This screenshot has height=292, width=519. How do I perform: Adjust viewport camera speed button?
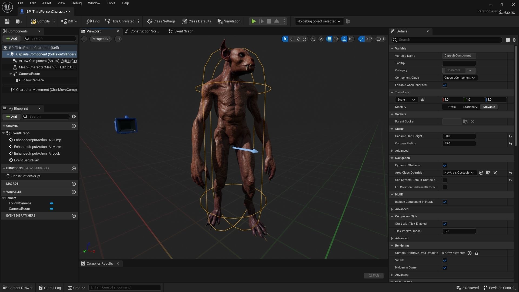tap(381, 39)
